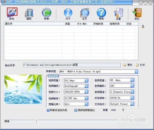
Task: Open the 帮助 (Help) question mark icon
Action: tap(101, 13)
